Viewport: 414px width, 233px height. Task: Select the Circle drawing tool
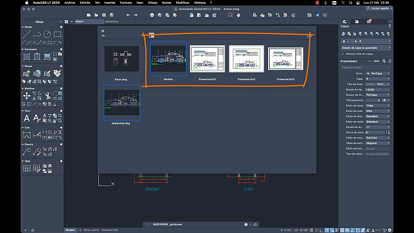tap(47, 34)
